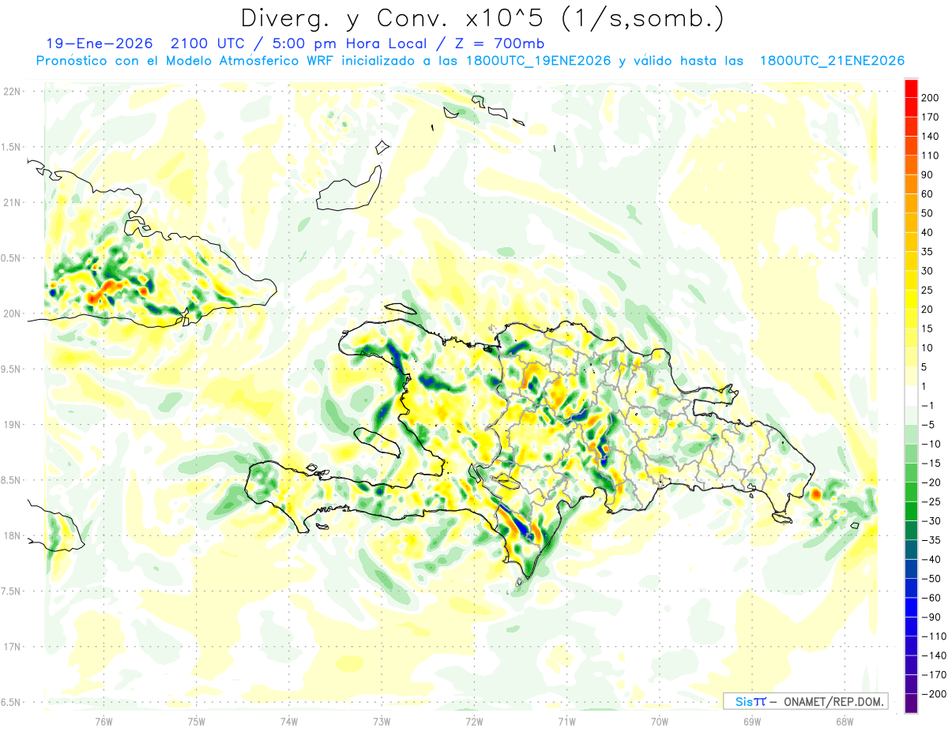Click the "74W" longitude label
The image size is (948, 732).
[289, 721]
